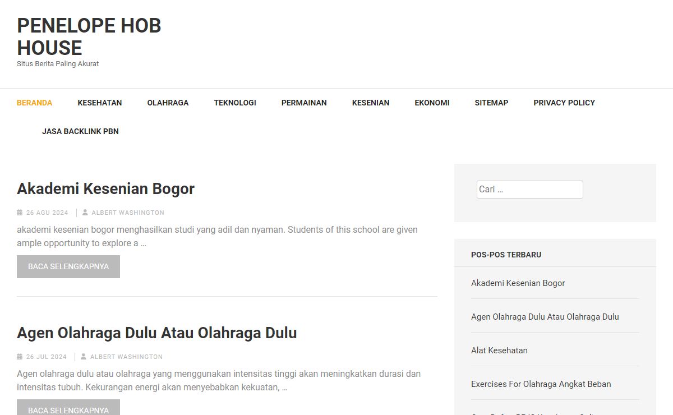
Task: Click Baca Selengkapnya under Agen Olahraga post
Action: click(68, 408)
